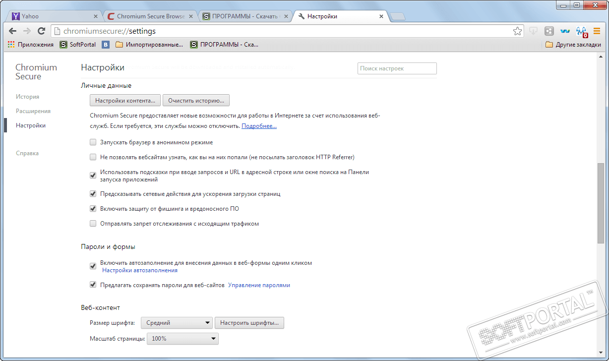The height and width of the screenshot is (361, 609).
Task: Open the Импортированные bookmarks folder
Action: pos(149,45)
